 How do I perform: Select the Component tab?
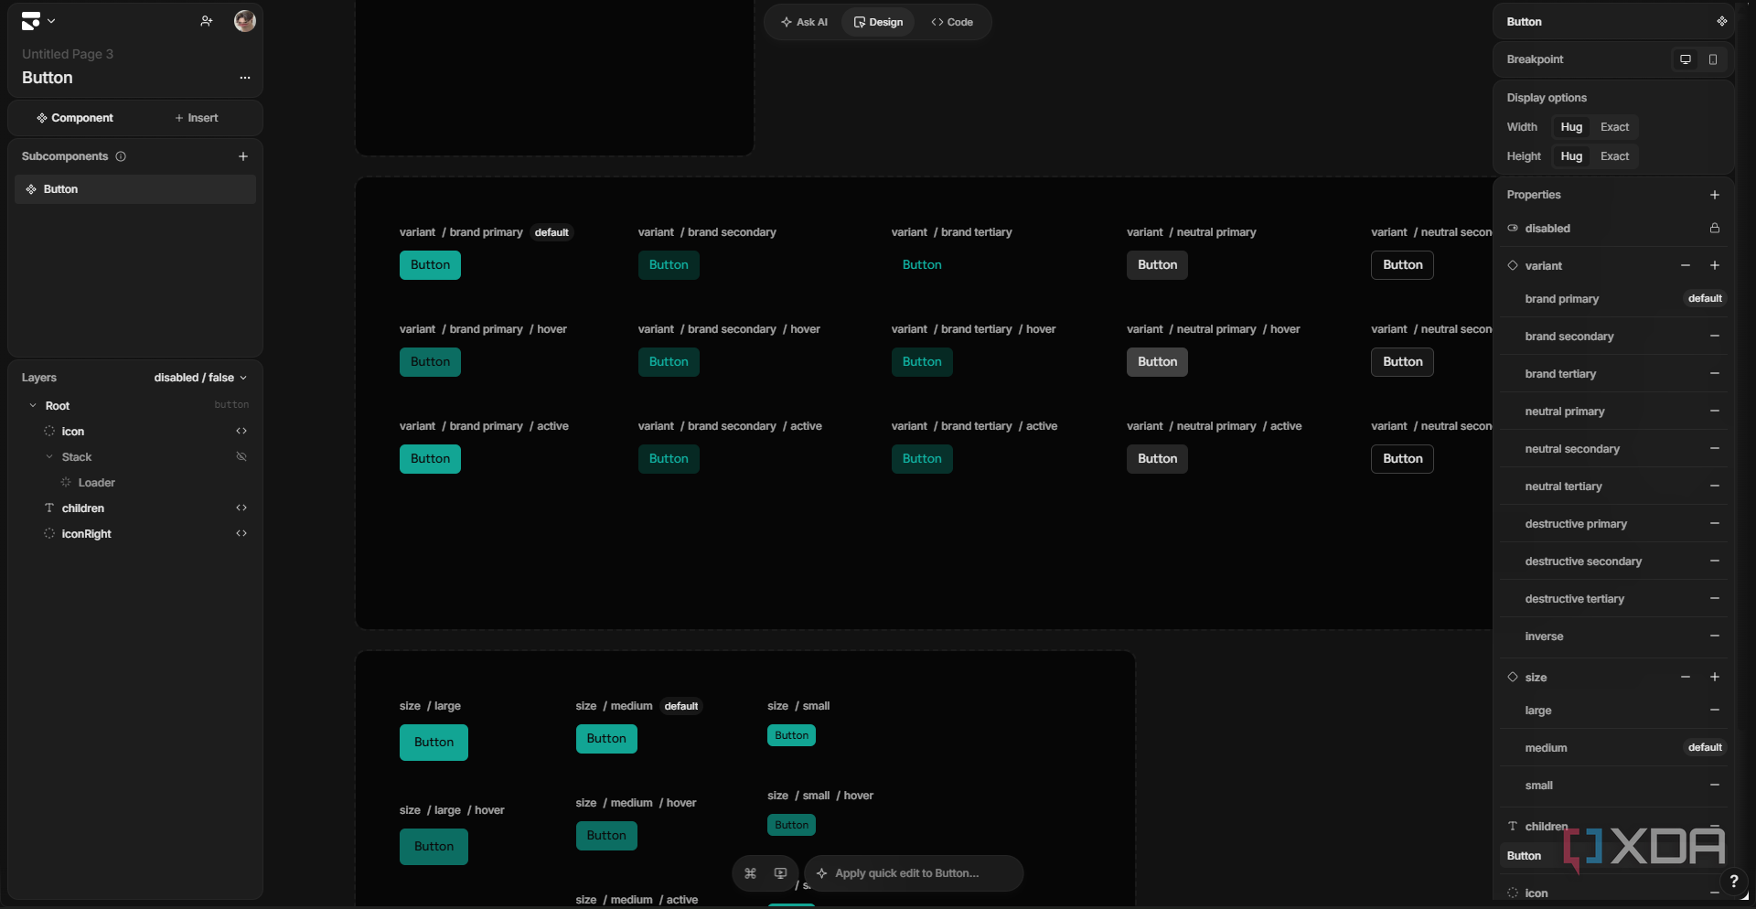[x=75, y=118]
